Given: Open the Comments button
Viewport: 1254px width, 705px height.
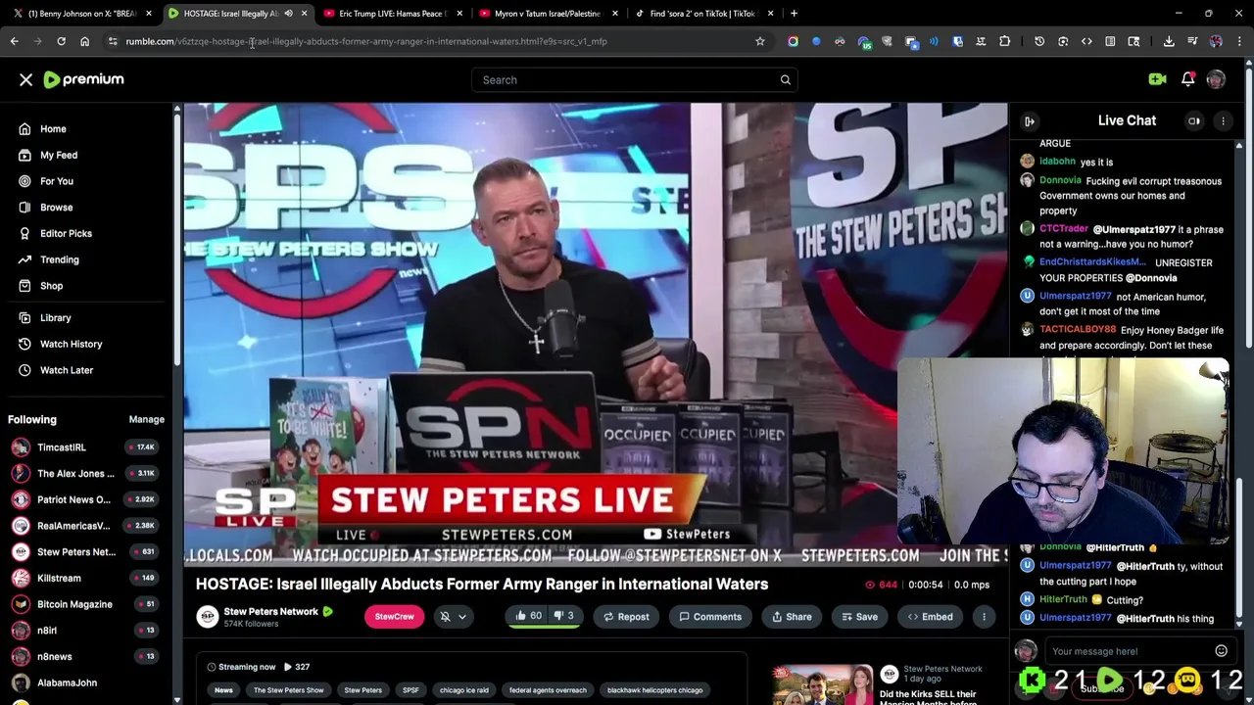Looking at the screenshot, I should tap(710, 617).
